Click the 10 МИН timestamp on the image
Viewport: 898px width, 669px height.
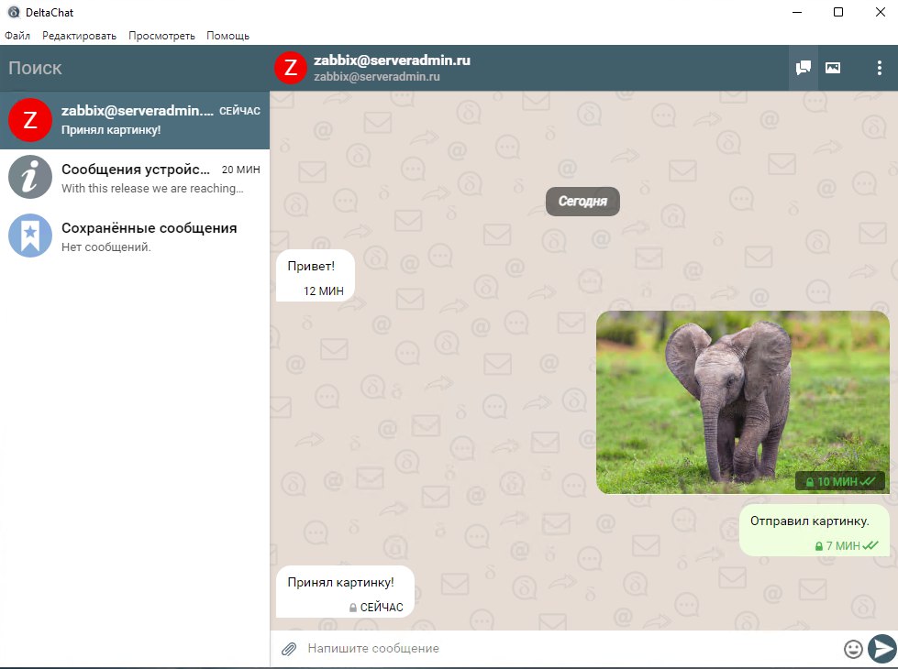pyautogui.click(x=837, y=482)
